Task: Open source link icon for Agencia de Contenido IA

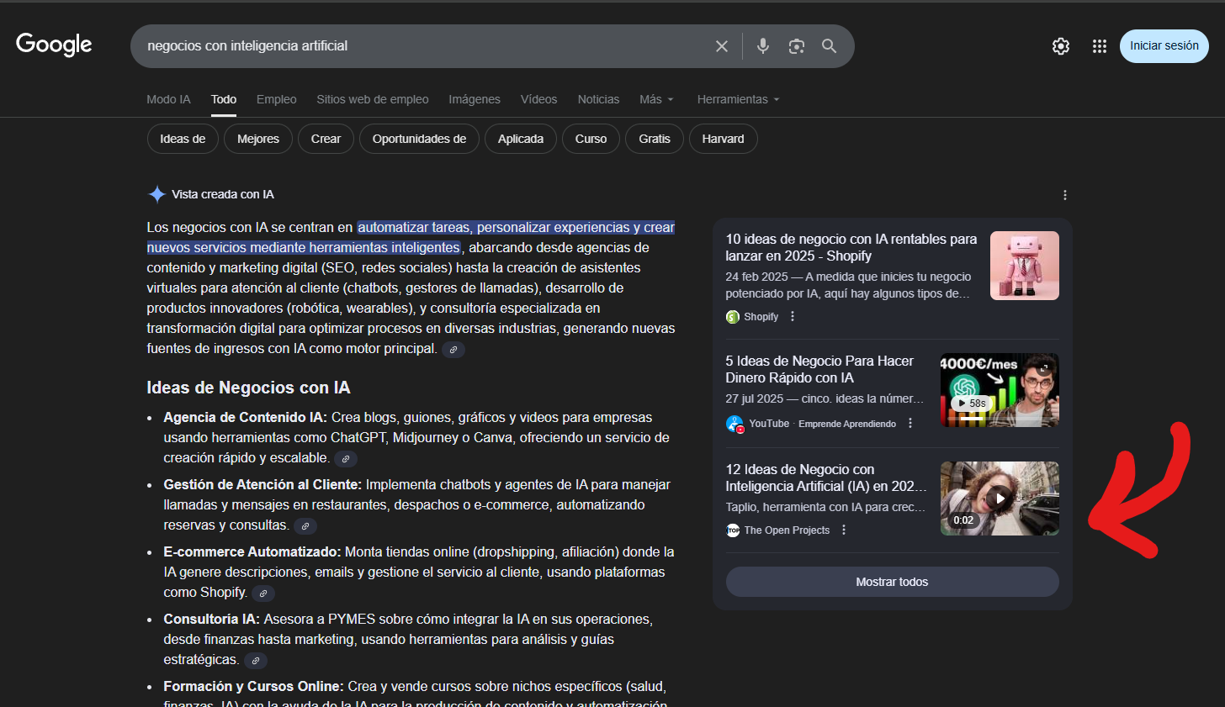Action: pos(346,459)
